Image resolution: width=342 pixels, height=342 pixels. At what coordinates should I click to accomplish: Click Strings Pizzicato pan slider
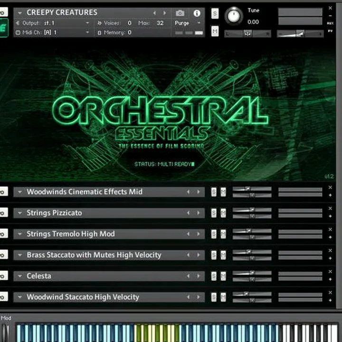[252, 217]
